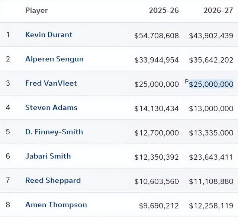Open Fred VanVleet's profile link
Image resolution: width=238 pixels, height=217 pixels.
click(x=51, y=83)
